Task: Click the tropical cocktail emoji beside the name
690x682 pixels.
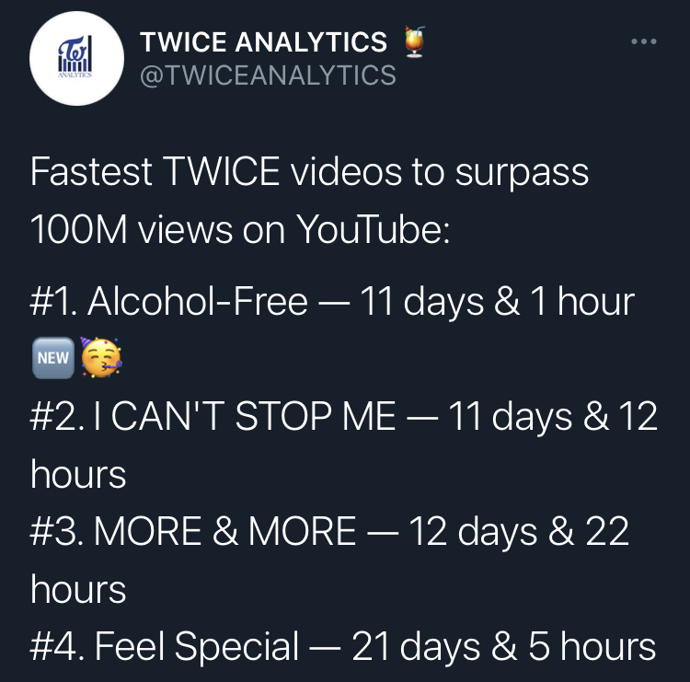Action: [415, 41]
